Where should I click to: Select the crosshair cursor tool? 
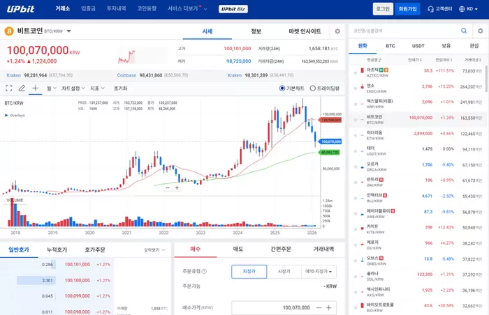click(36, 89)
